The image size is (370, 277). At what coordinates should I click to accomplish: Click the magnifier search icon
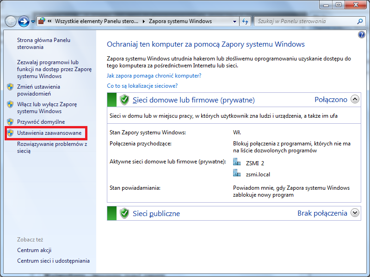[x=360, y=21]
